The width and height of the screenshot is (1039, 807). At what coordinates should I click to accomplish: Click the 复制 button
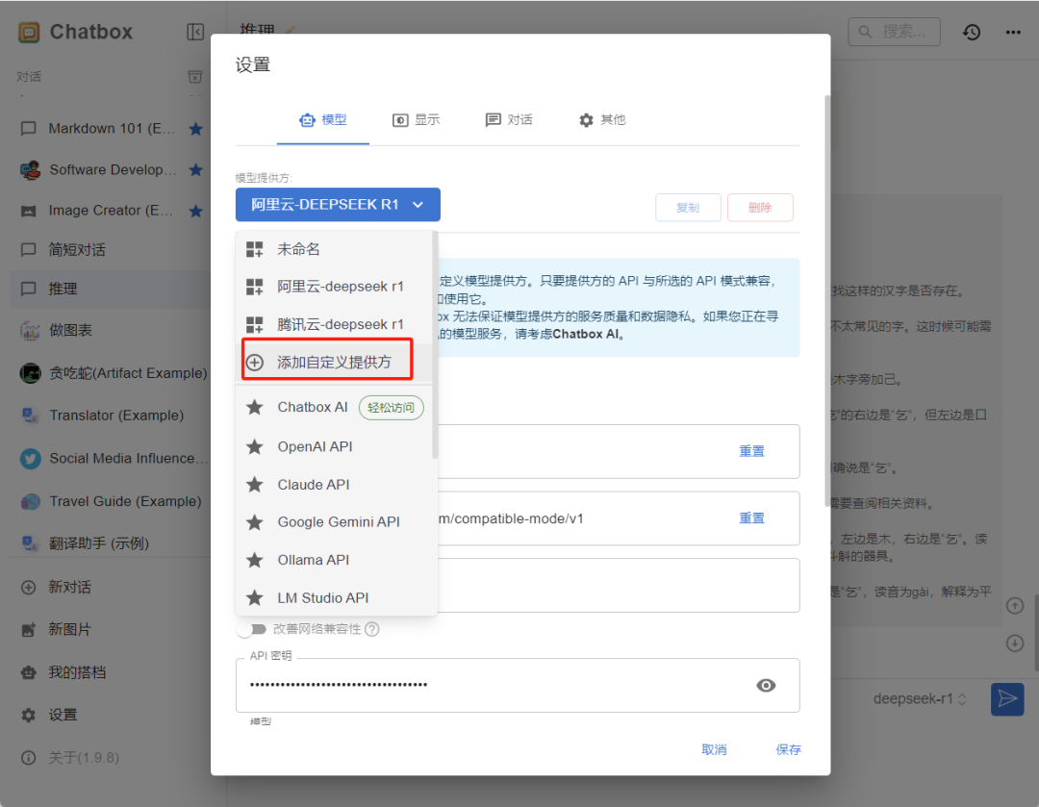point(688,208)
